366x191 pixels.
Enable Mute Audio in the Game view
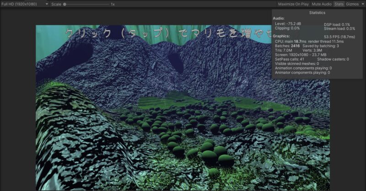322,4
